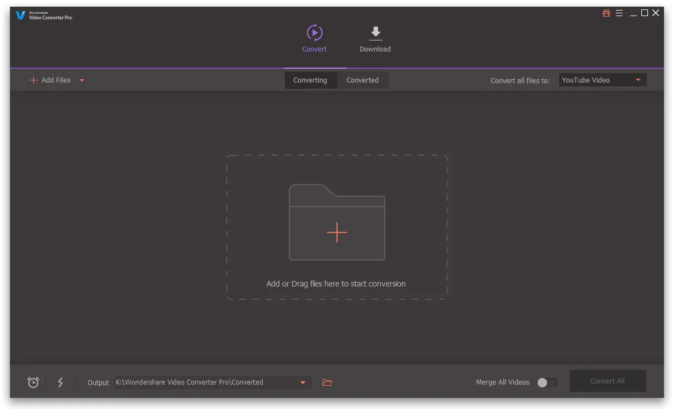Open the YouTube Video format dropdown
The width and height of the screenshot is (674, 409).
pos(602,80)
